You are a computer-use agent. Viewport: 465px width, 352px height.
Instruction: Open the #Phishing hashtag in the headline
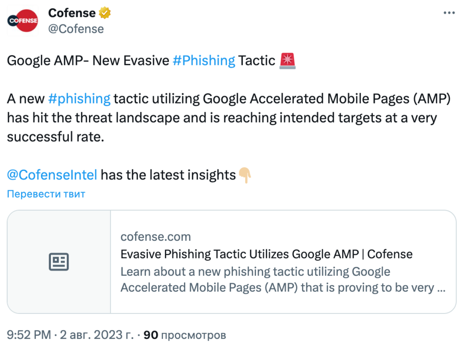coord(204,60)
